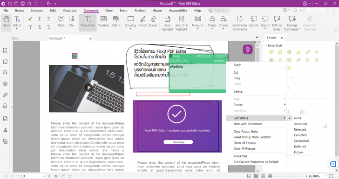339x179 pixels.
Task: Open the Bookmarks panel in sidebar
Action: 5,51
